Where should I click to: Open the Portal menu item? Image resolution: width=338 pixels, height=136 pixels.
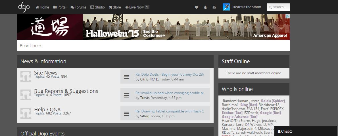(60, 7)
